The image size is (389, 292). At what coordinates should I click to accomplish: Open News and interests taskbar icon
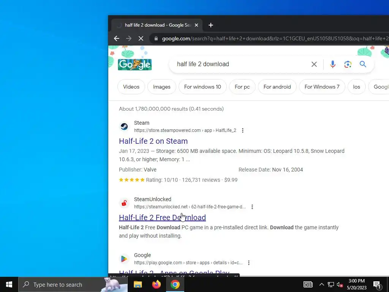308,284
